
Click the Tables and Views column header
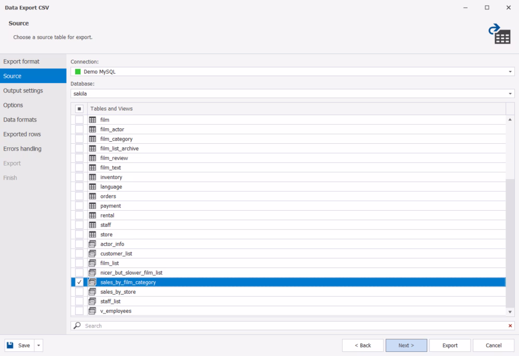click(x=296, y=109)
